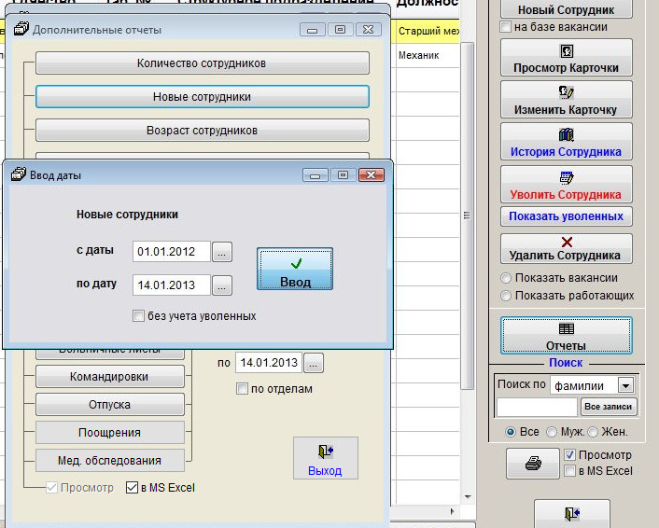This screenshot has height=528, width=659.
Task: Close 'Дополнительные отчеты' window
Action: point(368,30)
